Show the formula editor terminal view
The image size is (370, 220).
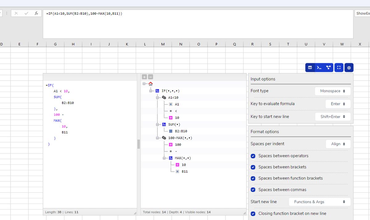tap(319, 68)
